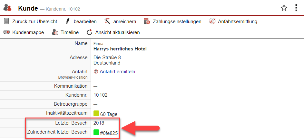This screenshot has height=140, width=304.
Task: Click globe icon beside Anfahrt ermitteln
Action: click(96, 72)
